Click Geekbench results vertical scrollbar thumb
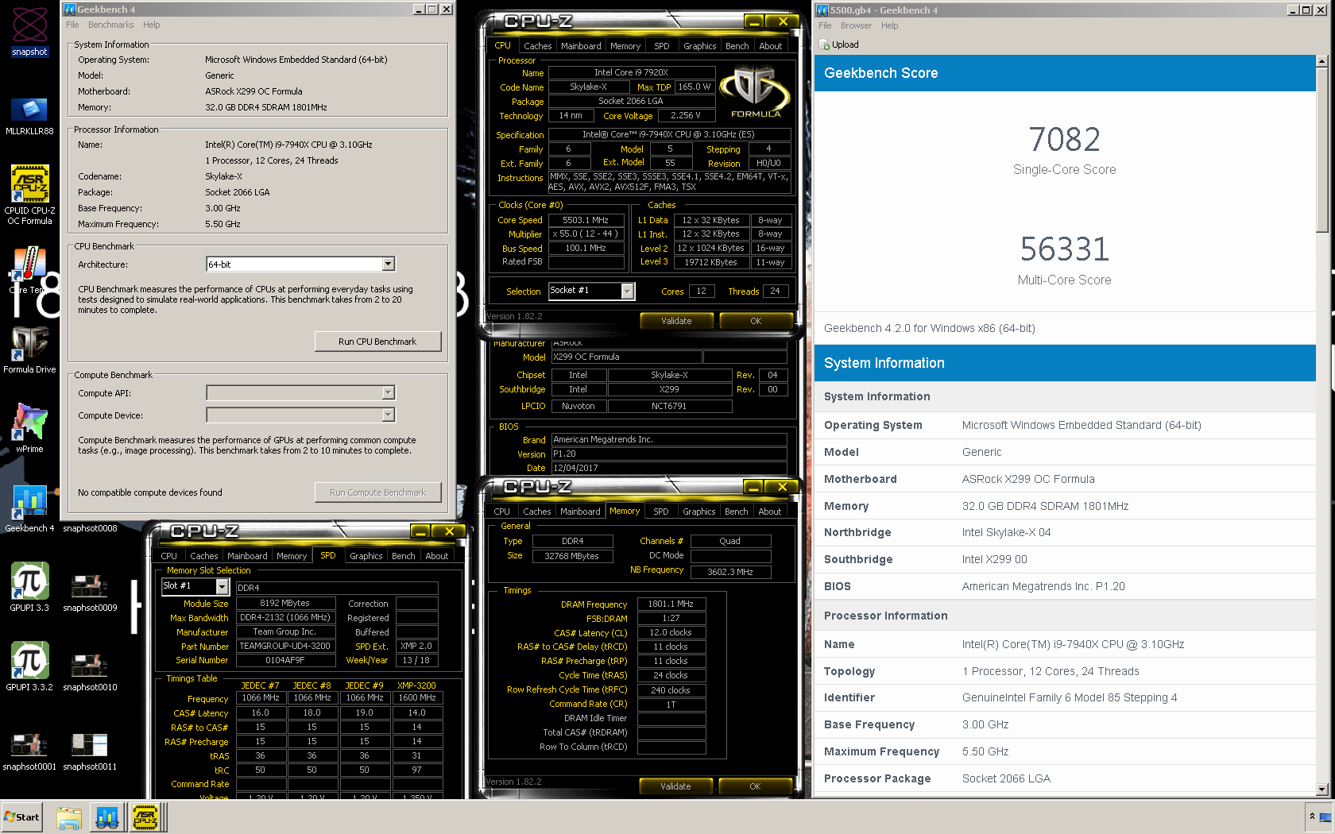 point(1321,150)
